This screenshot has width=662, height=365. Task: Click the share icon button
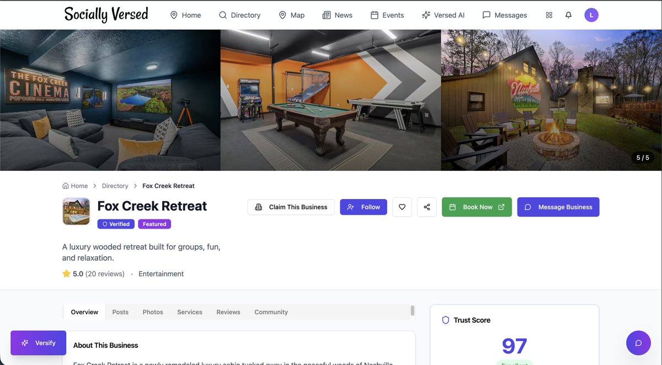click(x=427, y=207)
